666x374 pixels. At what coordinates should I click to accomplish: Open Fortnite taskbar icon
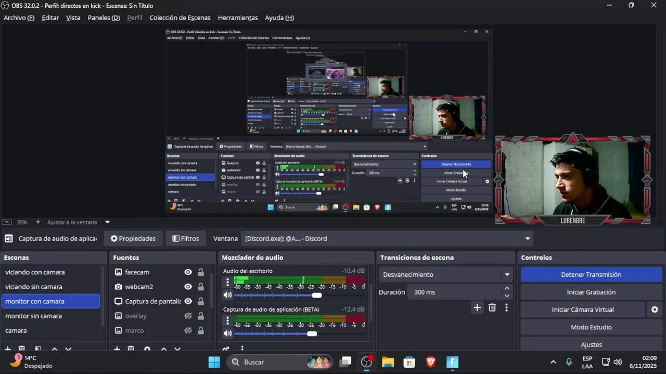[x=452, y=362]
